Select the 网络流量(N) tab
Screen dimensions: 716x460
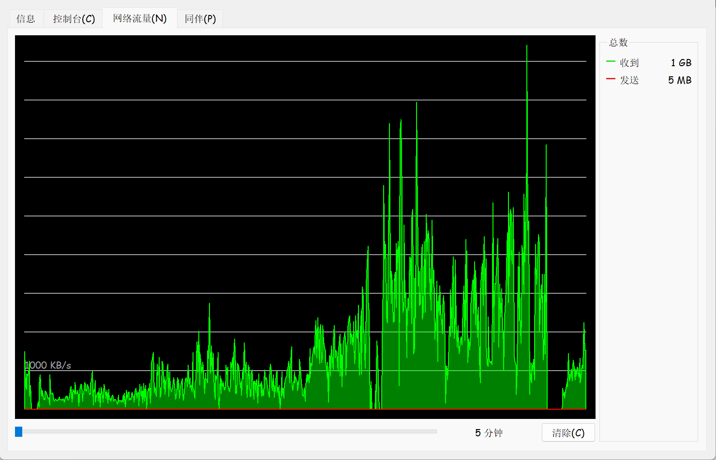[x=140, y=18]
